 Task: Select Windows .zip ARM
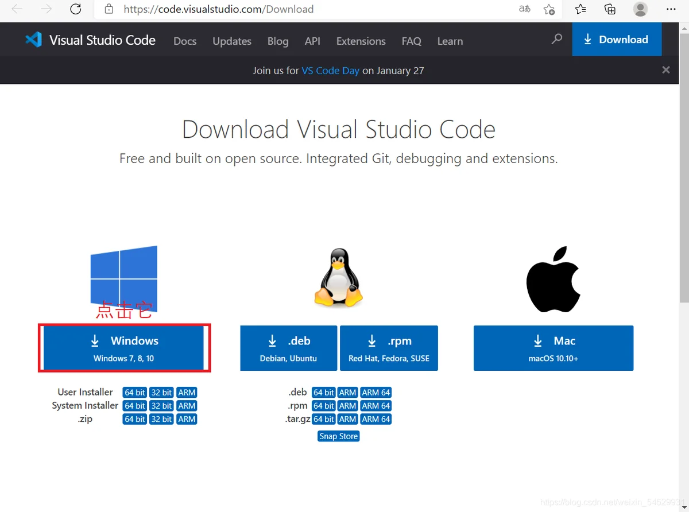(x=187, y=419)
